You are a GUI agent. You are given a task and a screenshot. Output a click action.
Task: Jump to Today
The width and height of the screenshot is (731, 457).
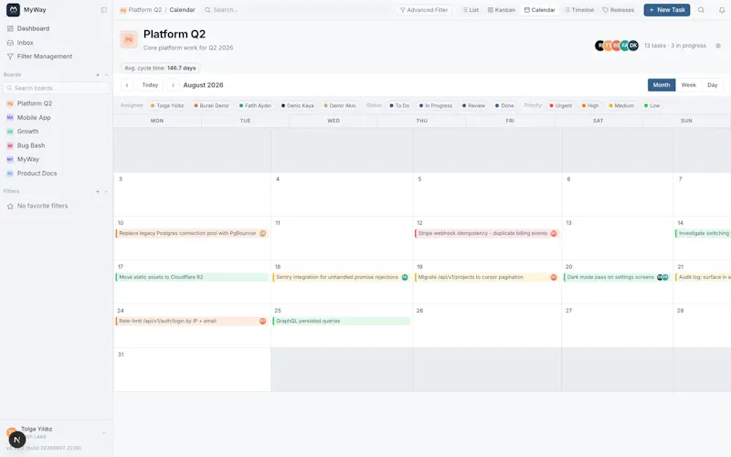pos(150,85)
